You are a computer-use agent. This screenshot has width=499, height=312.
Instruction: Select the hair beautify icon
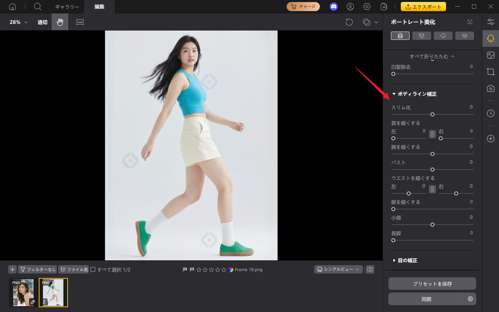click(x=422, y=35)
